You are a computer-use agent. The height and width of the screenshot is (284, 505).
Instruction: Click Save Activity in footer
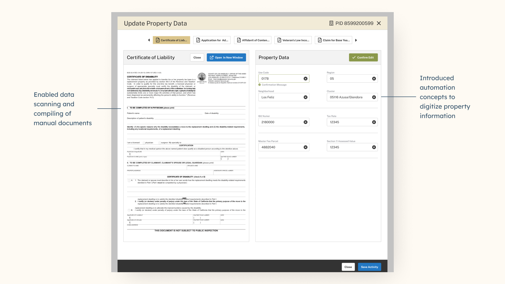pyautogui.click(x=369, y=267)
